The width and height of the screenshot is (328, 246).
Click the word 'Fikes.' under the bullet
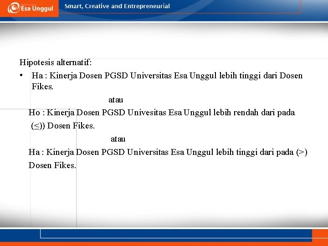point(42,87)
